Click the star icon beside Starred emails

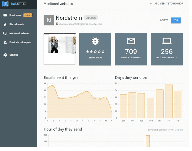click(x=5, y=24)
